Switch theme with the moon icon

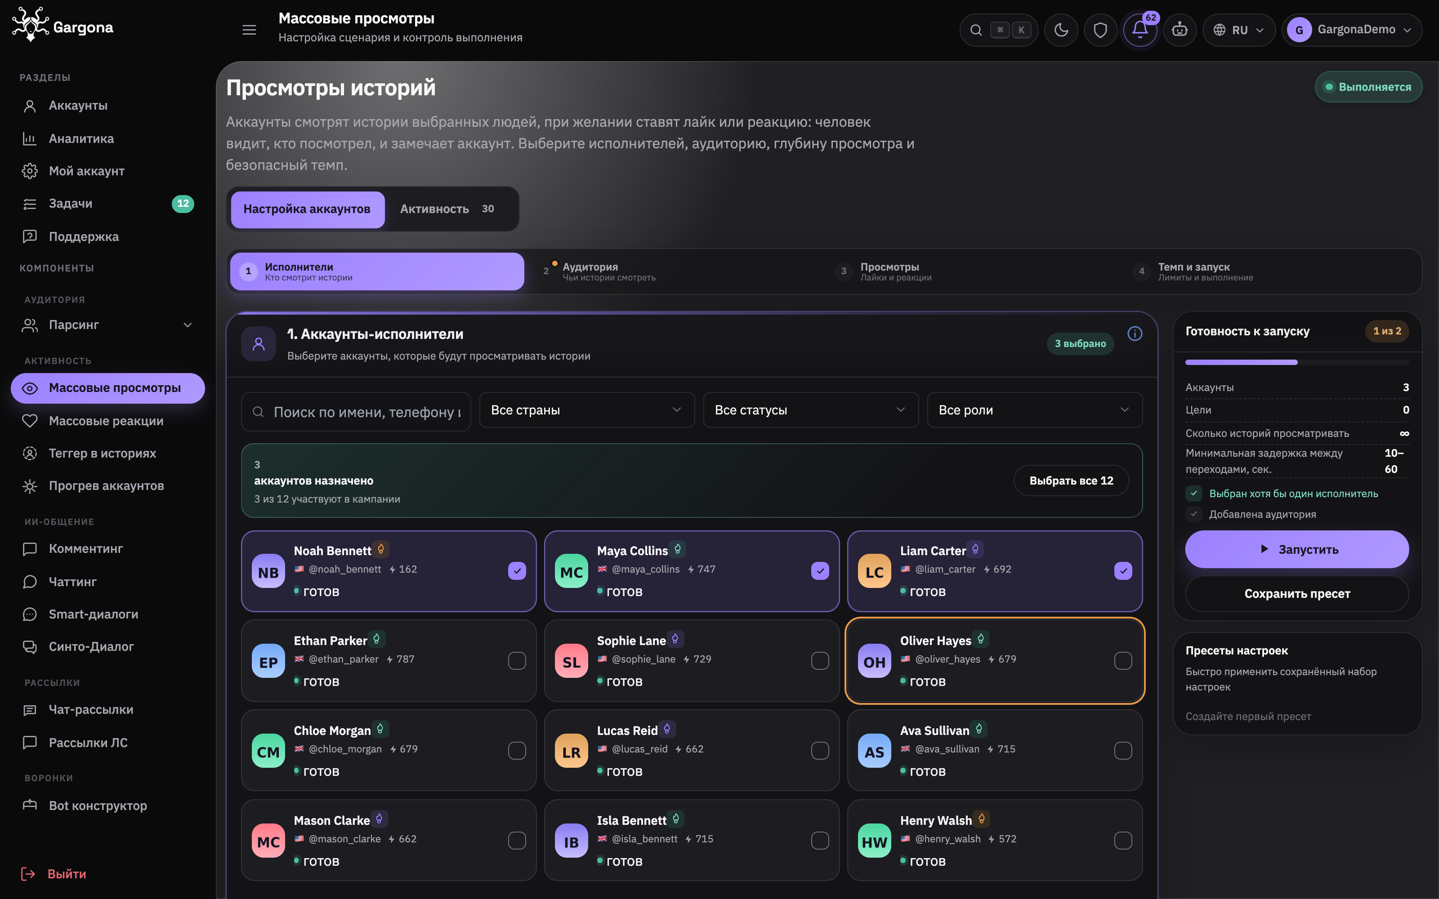coord(1061,30)
